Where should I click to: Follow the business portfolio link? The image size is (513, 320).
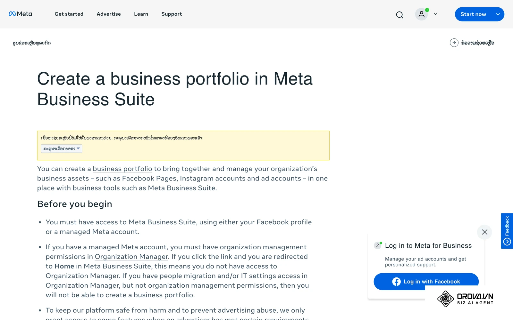click(x=122, y=169)
